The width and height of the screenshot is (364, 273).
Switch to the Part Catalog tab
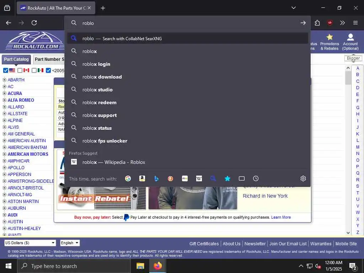click(16, 59)
